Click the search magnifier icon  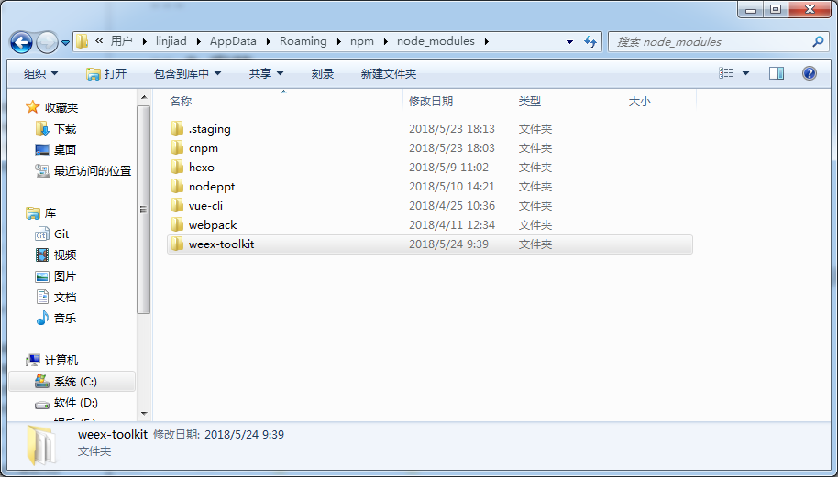[818, 41]
